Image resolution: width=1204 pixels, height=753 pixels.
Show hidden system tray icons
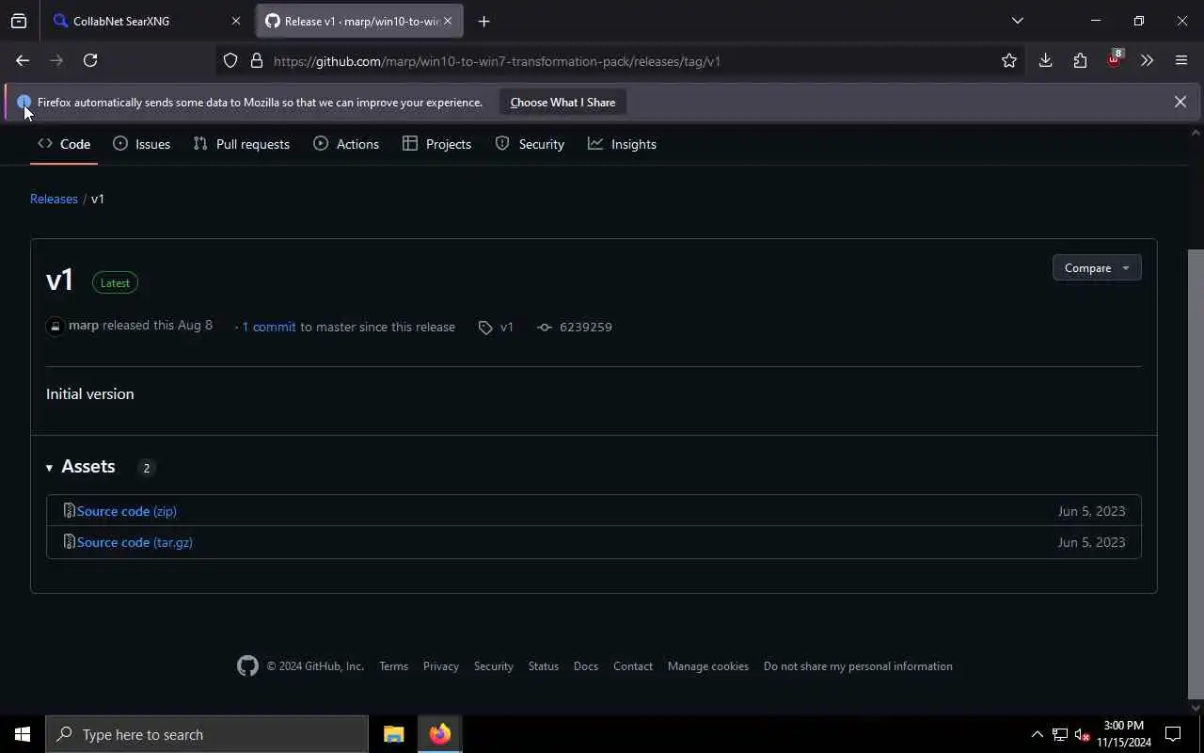click(x=1037, y=734)
